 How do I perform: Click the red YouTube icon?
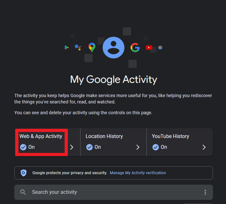(149, 47)
